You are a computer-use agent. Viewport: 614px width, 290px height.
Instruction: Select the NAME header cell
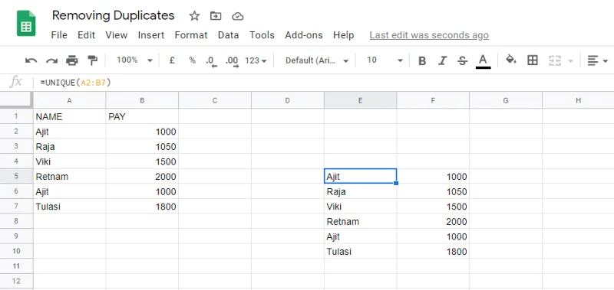69,116
